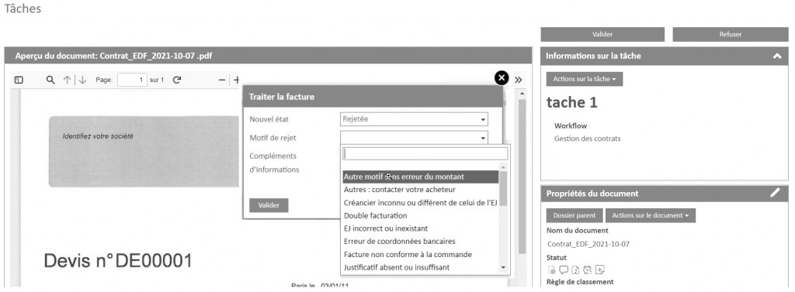Open more PDF tools double chevron

[518, 80]
